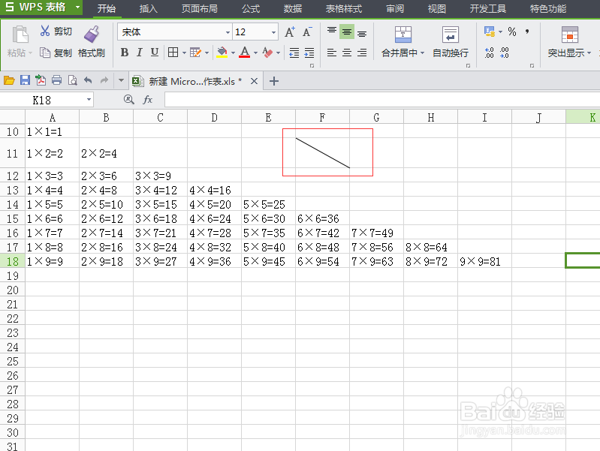Click the Borders grid icon
This screenshot has height=451, width=600.
tap(173, 53)
